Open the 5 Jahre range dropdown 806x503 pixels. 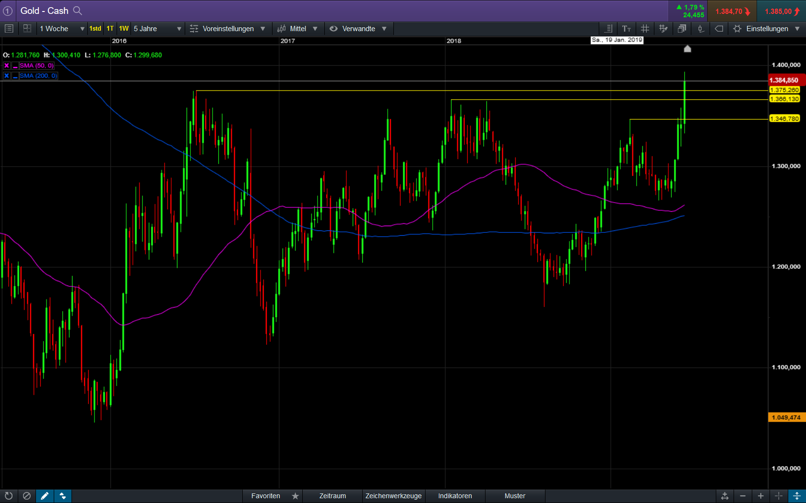click(157, 29)
